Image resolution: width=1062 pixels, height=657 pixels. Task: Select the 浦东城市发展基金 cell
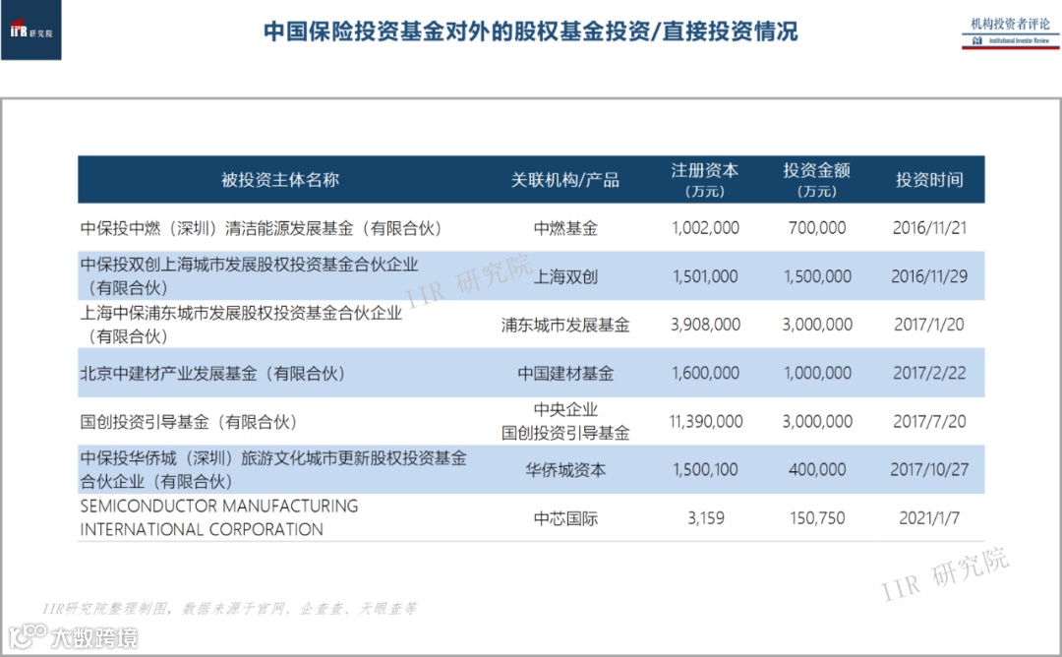click(x=565, y=326)
